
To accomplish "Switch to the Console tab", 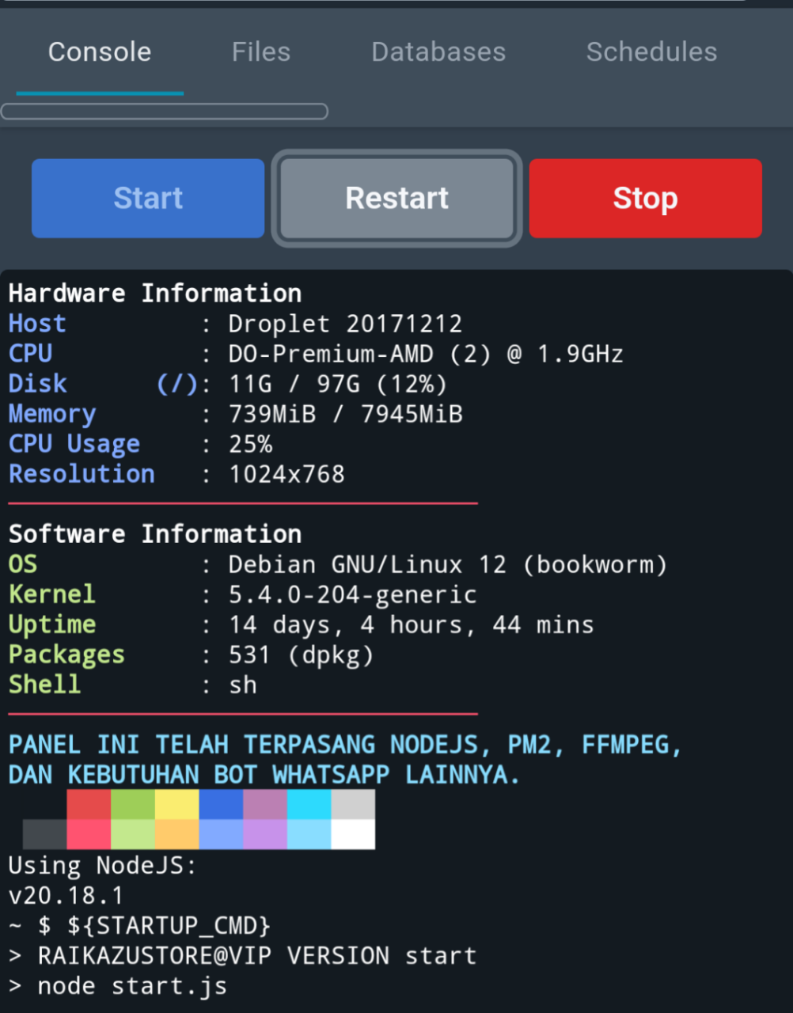I will (x=100, y=52).
